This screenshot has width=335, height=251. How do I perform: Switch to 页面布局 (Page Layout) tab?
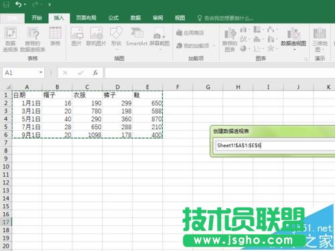(86, 18)
